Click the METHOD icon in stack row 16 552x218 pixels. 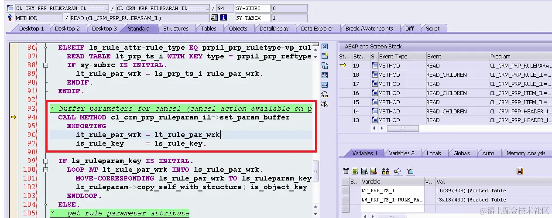(x=375, y=93)
